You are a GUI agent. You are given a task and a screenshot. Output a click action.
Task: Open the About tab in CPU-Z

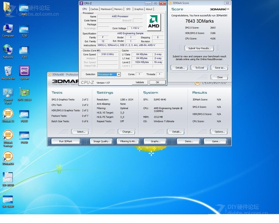click(149, 9)
